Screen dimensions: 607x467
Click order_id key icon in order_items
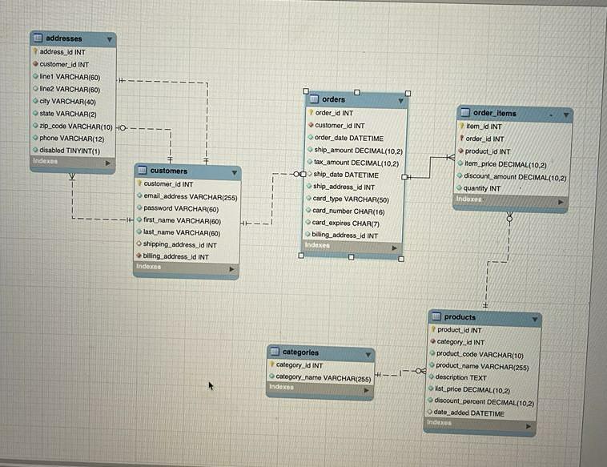click(461, 138)
